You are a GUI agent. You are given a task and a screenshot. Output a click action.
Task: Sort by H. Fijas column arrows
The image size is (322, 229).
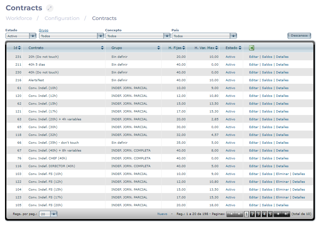pyautogui.click(x=184, y=48)
